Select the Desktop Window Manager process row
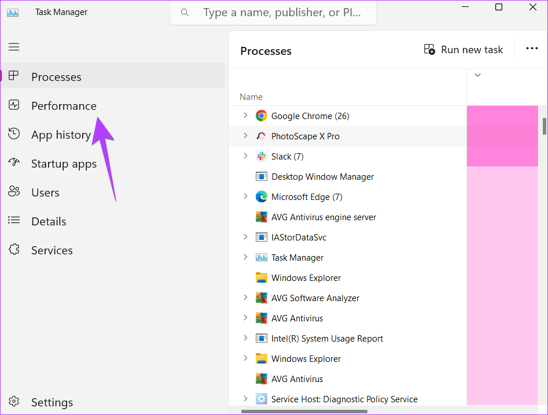The width and height of the screenshot is (548, 415). 322,177
